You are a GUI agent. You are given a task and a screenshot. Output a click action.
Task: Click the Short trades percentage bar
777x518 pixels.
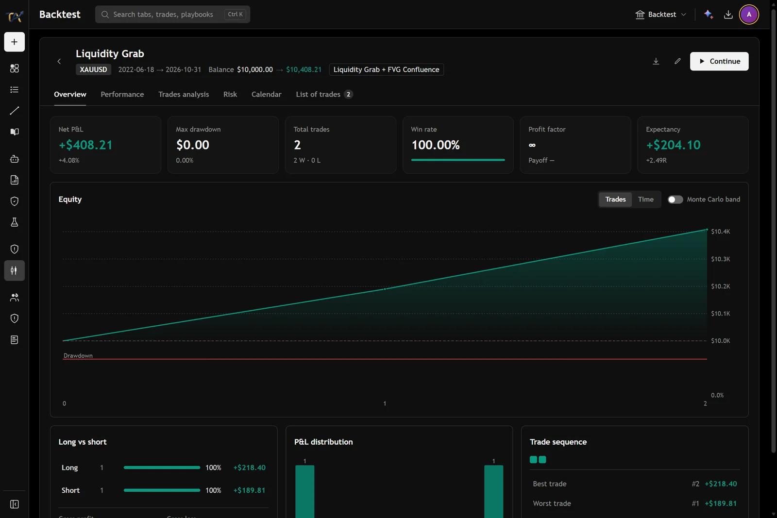(162, 490)
